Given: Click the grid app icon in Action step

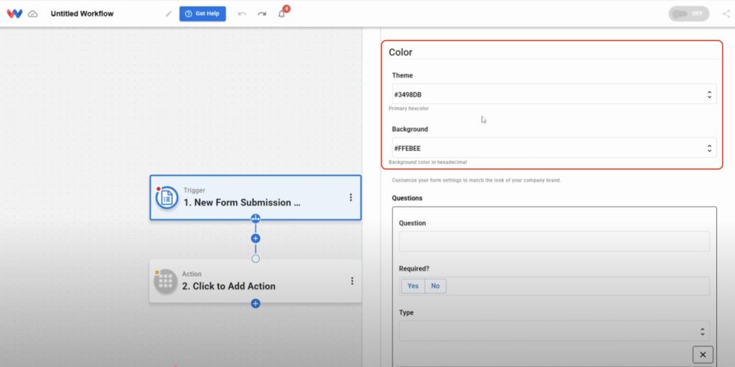Looking at the screenshot, I should tap(166, 281).
